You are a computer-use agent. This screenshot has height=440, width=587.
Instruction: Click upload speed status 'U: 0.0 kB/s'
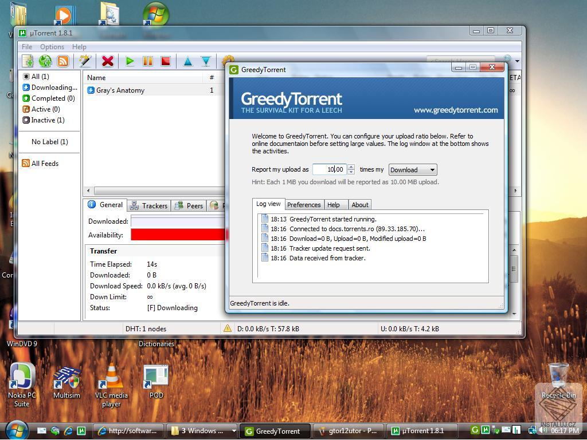click(x=409, y=328)
